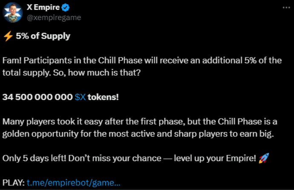The width and height of the screenshot is (294, 190).
Task: Click the '34 500 000 000' number
Action: click(x=37, y=97)
